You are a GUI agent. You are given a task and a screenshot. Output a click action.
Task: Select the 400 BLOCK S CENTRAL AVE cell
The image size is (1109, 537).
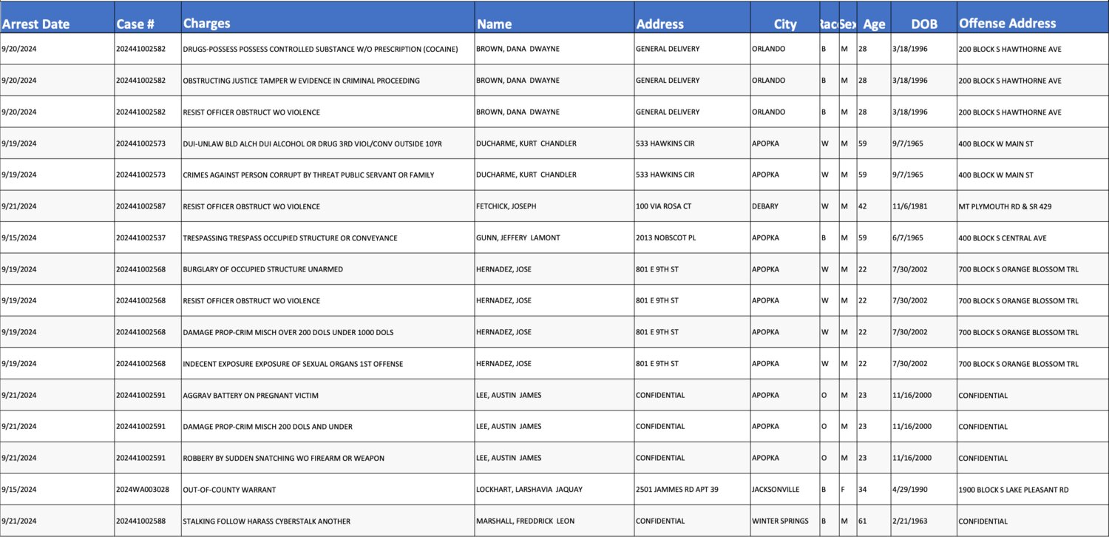coord(1033,238)
